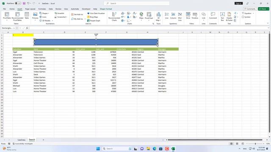Open Recommended PivotTables
Screen dimensions: 271x152
point(17,16)
